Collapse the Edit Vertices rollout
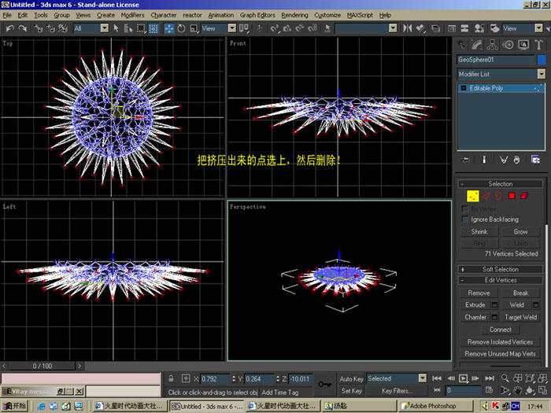 tap(501, 280)
